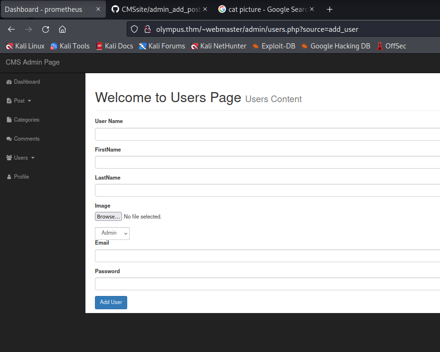Click the shield icon in address bar
Screen dimensions: 440x352
[134, 29]
